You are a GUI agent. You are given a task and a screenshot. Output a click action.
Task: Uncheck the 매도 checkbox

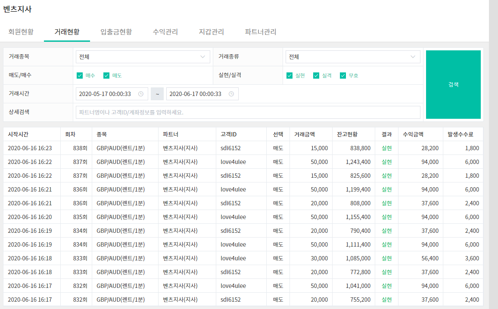(106, 75)
